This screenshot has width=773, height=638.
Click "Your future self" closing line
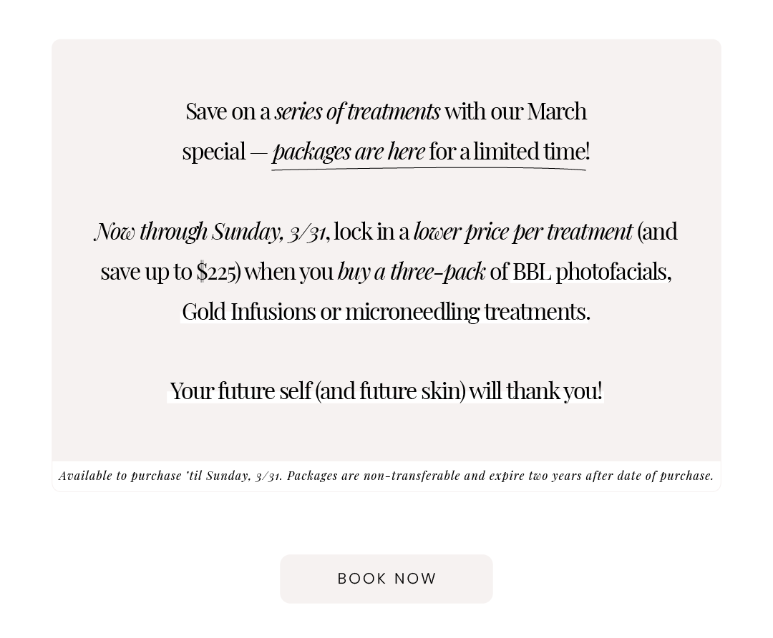coord(241,391)
